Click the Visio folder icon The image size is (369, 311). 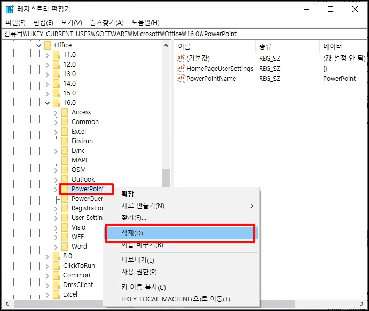[x=65, y=227]
